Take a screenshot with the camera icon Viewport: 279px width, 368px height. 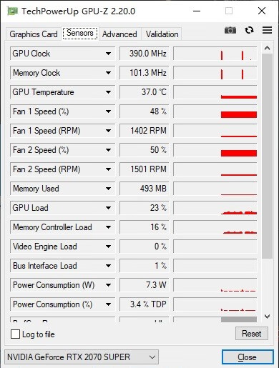point(230,30)
